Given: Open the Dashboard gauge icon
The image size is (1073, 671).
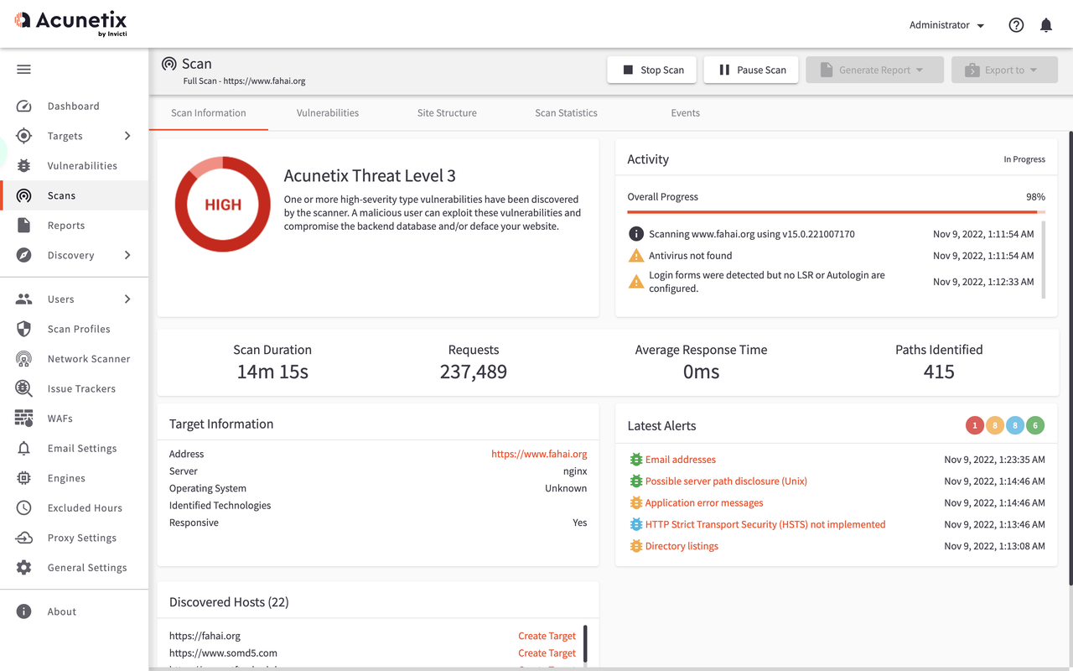Looking at the screenshot, I should 23,107.
